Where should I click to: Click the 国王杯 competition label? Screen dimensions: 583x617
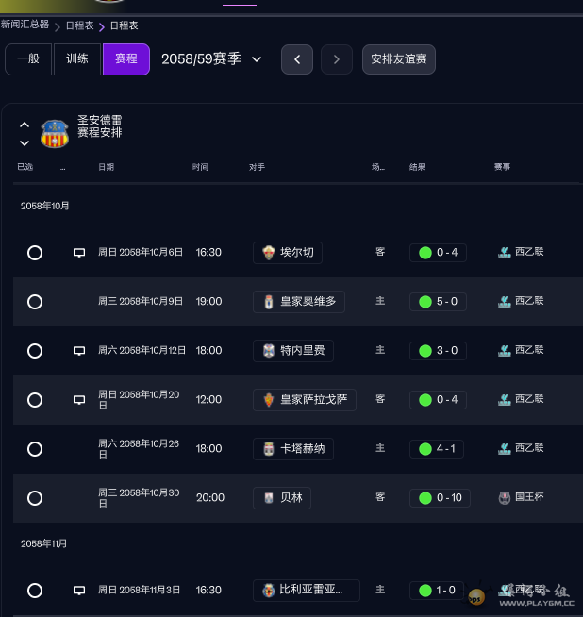529,497
